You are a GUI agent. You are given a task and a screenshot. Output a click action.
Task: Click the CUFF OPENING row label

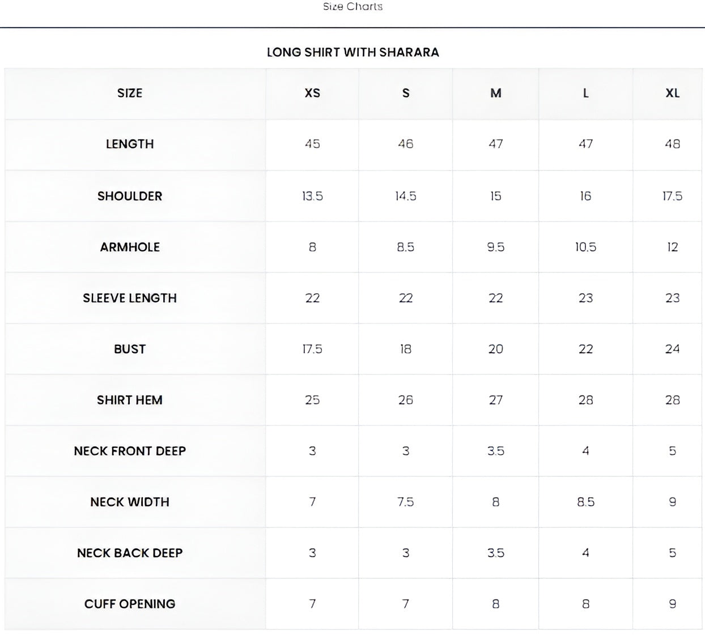click(130, 604)
